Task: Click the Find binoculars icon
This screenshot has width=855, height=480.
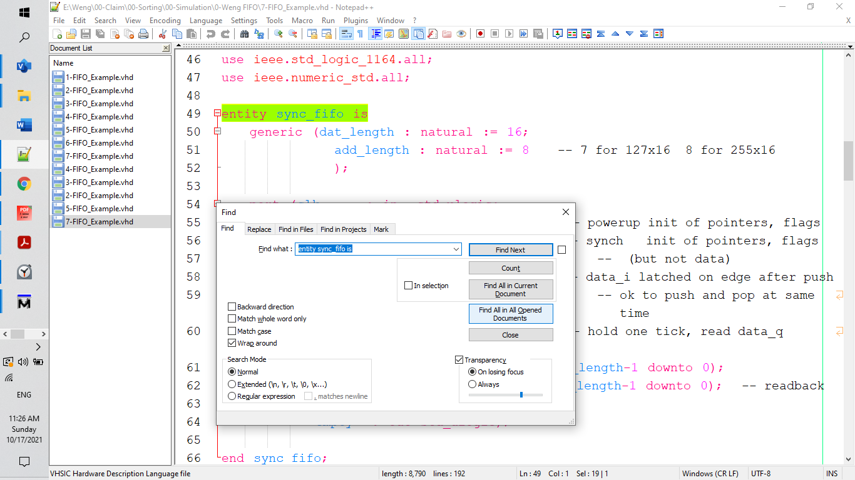Action: click(245, 34)
